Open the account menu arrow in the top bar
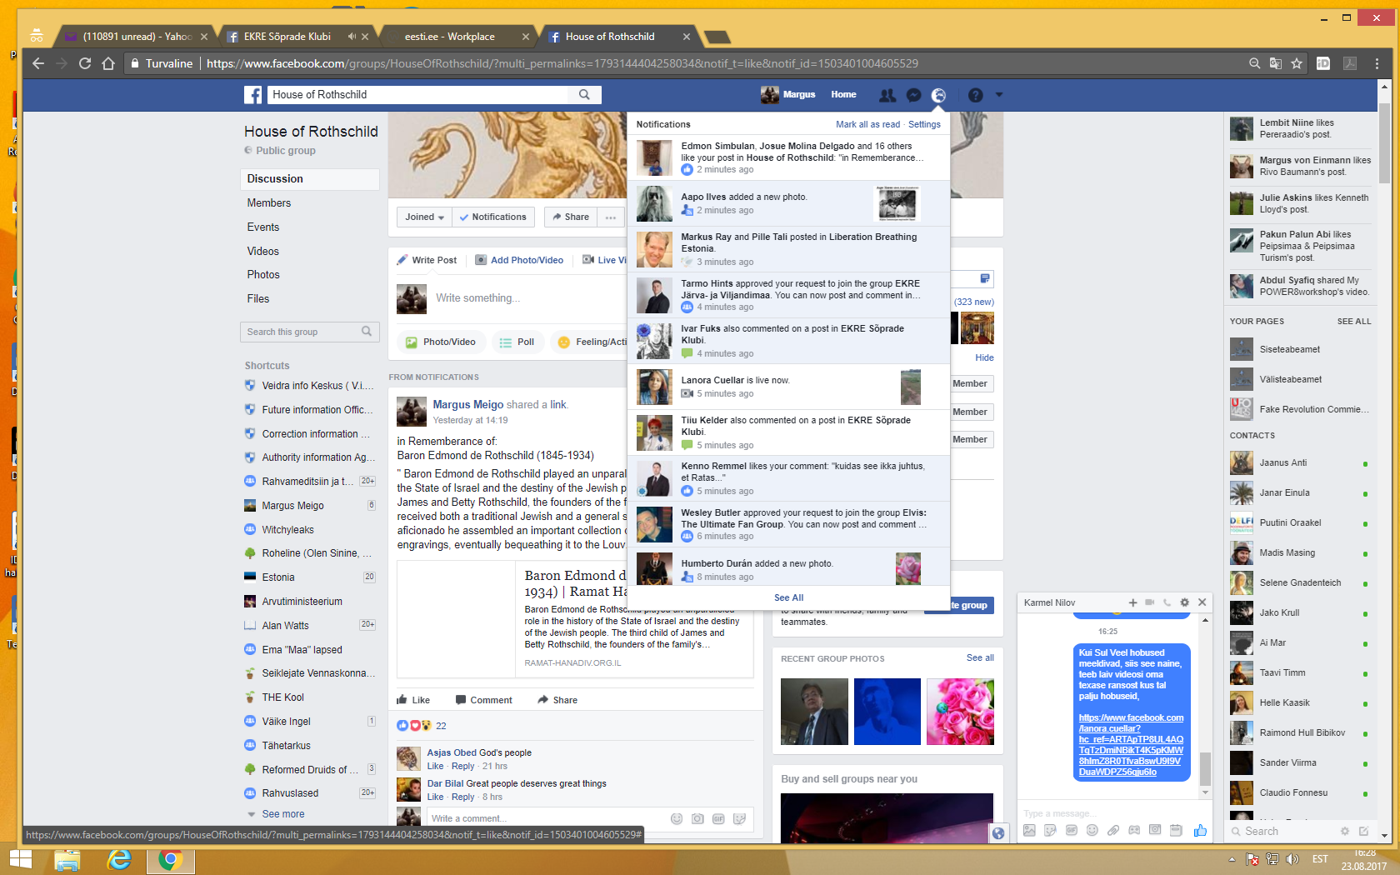The height and width of the screenshot is (875, 1400). tap(999, 95)
